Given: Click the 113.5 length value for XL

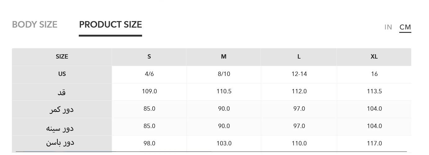Looking at the screenshot, I should click(x=374, y=91).
